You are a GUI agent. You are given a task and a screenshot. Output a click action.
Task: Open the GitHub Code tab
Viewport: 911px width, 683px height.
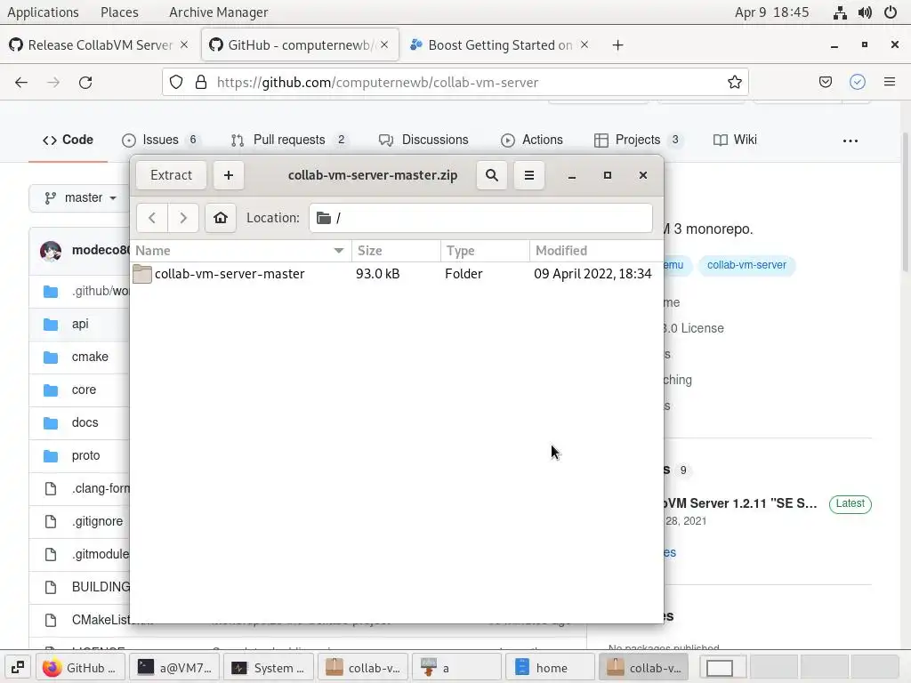68,140
